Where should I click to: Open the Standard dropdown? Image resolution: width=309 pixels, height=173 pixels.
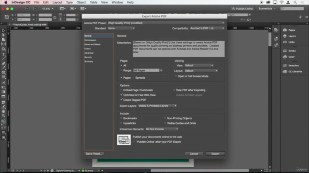[x=121, y=28]
